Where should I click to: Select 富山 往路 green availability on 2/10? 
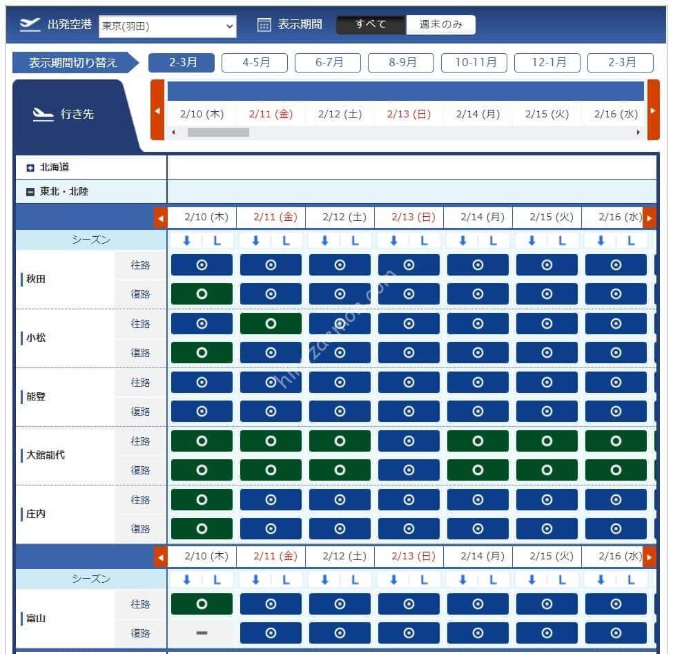point(202,604)
